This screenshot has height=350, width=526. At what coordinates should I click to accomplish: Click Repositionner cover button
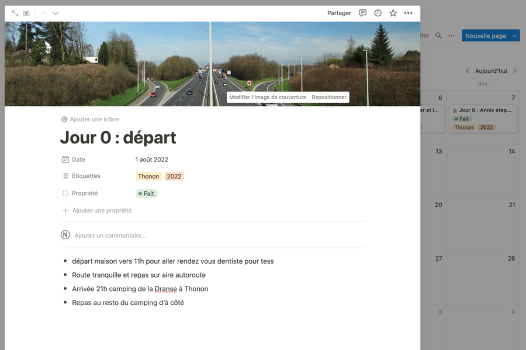tap(328, 97)
